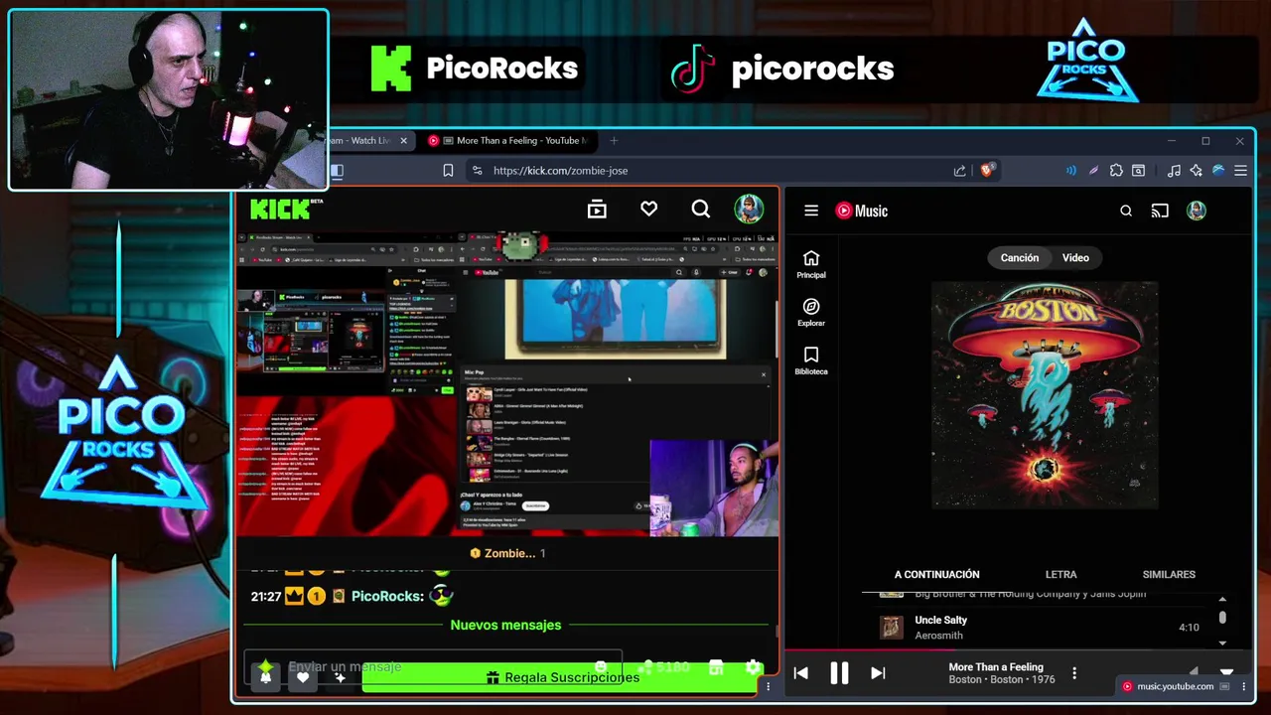The image size is (1271, 715).
Task: Switch to More Than a Feeling YouTube tab
Action: (510, 141)
